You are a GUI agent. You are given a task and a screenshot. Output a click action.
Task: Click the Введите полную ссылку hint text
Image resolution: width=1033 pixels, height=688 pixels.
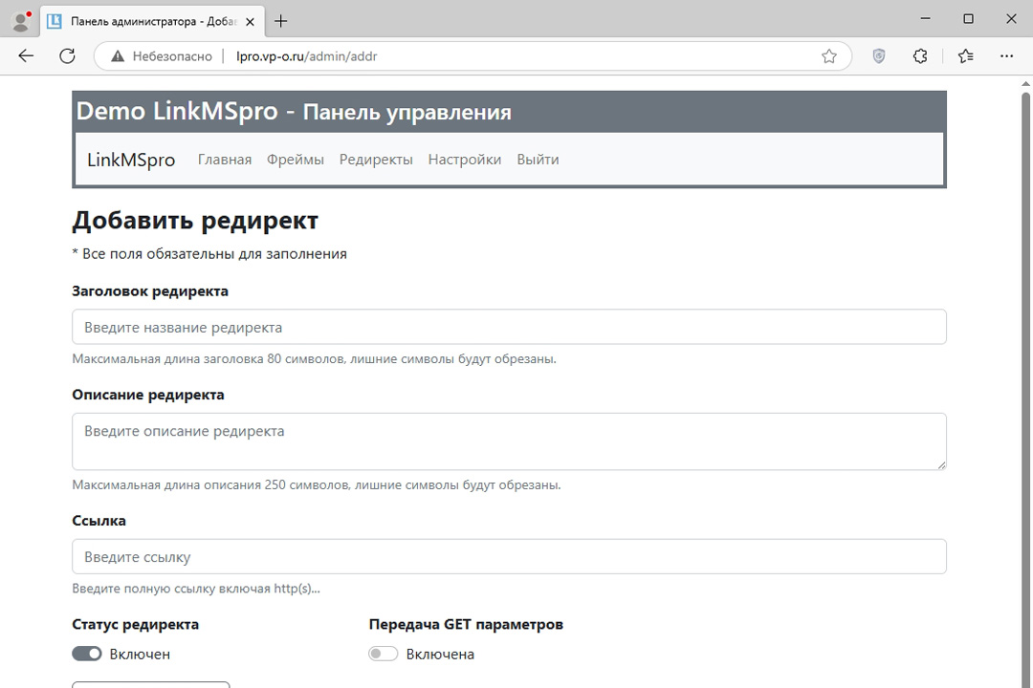tap(196, 589)
